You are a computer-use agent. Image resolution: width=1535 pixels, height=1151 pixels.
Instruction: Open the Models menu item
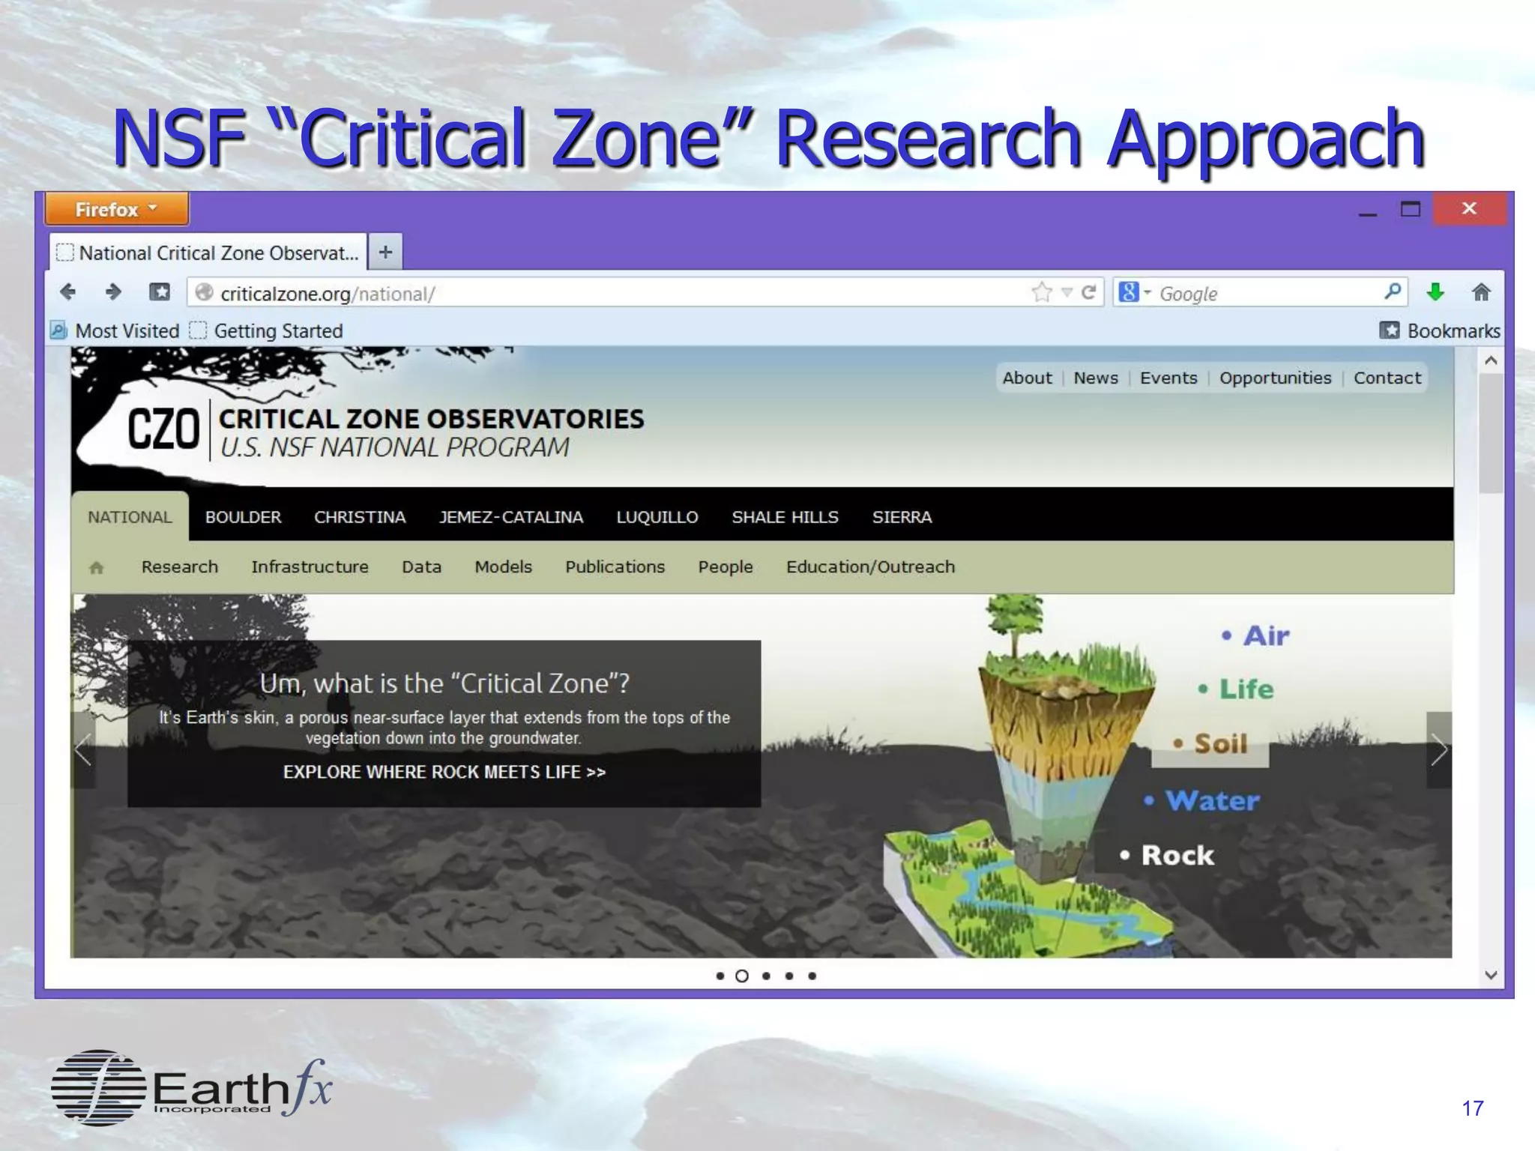503,567
